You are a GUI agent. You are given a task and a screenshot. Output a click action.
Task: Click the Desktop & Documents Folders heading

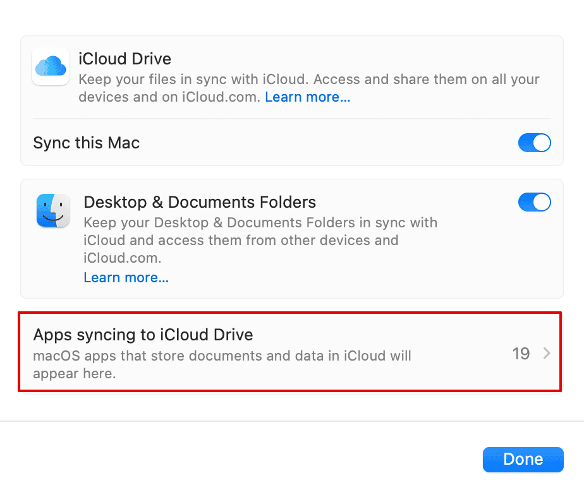(200, 202)
